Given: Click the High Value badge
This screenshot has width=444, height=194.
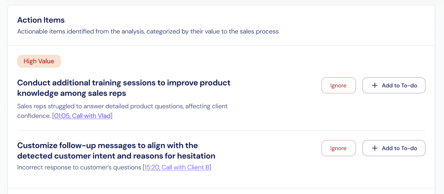Looking at the screenshot, I should coord(39,61).
